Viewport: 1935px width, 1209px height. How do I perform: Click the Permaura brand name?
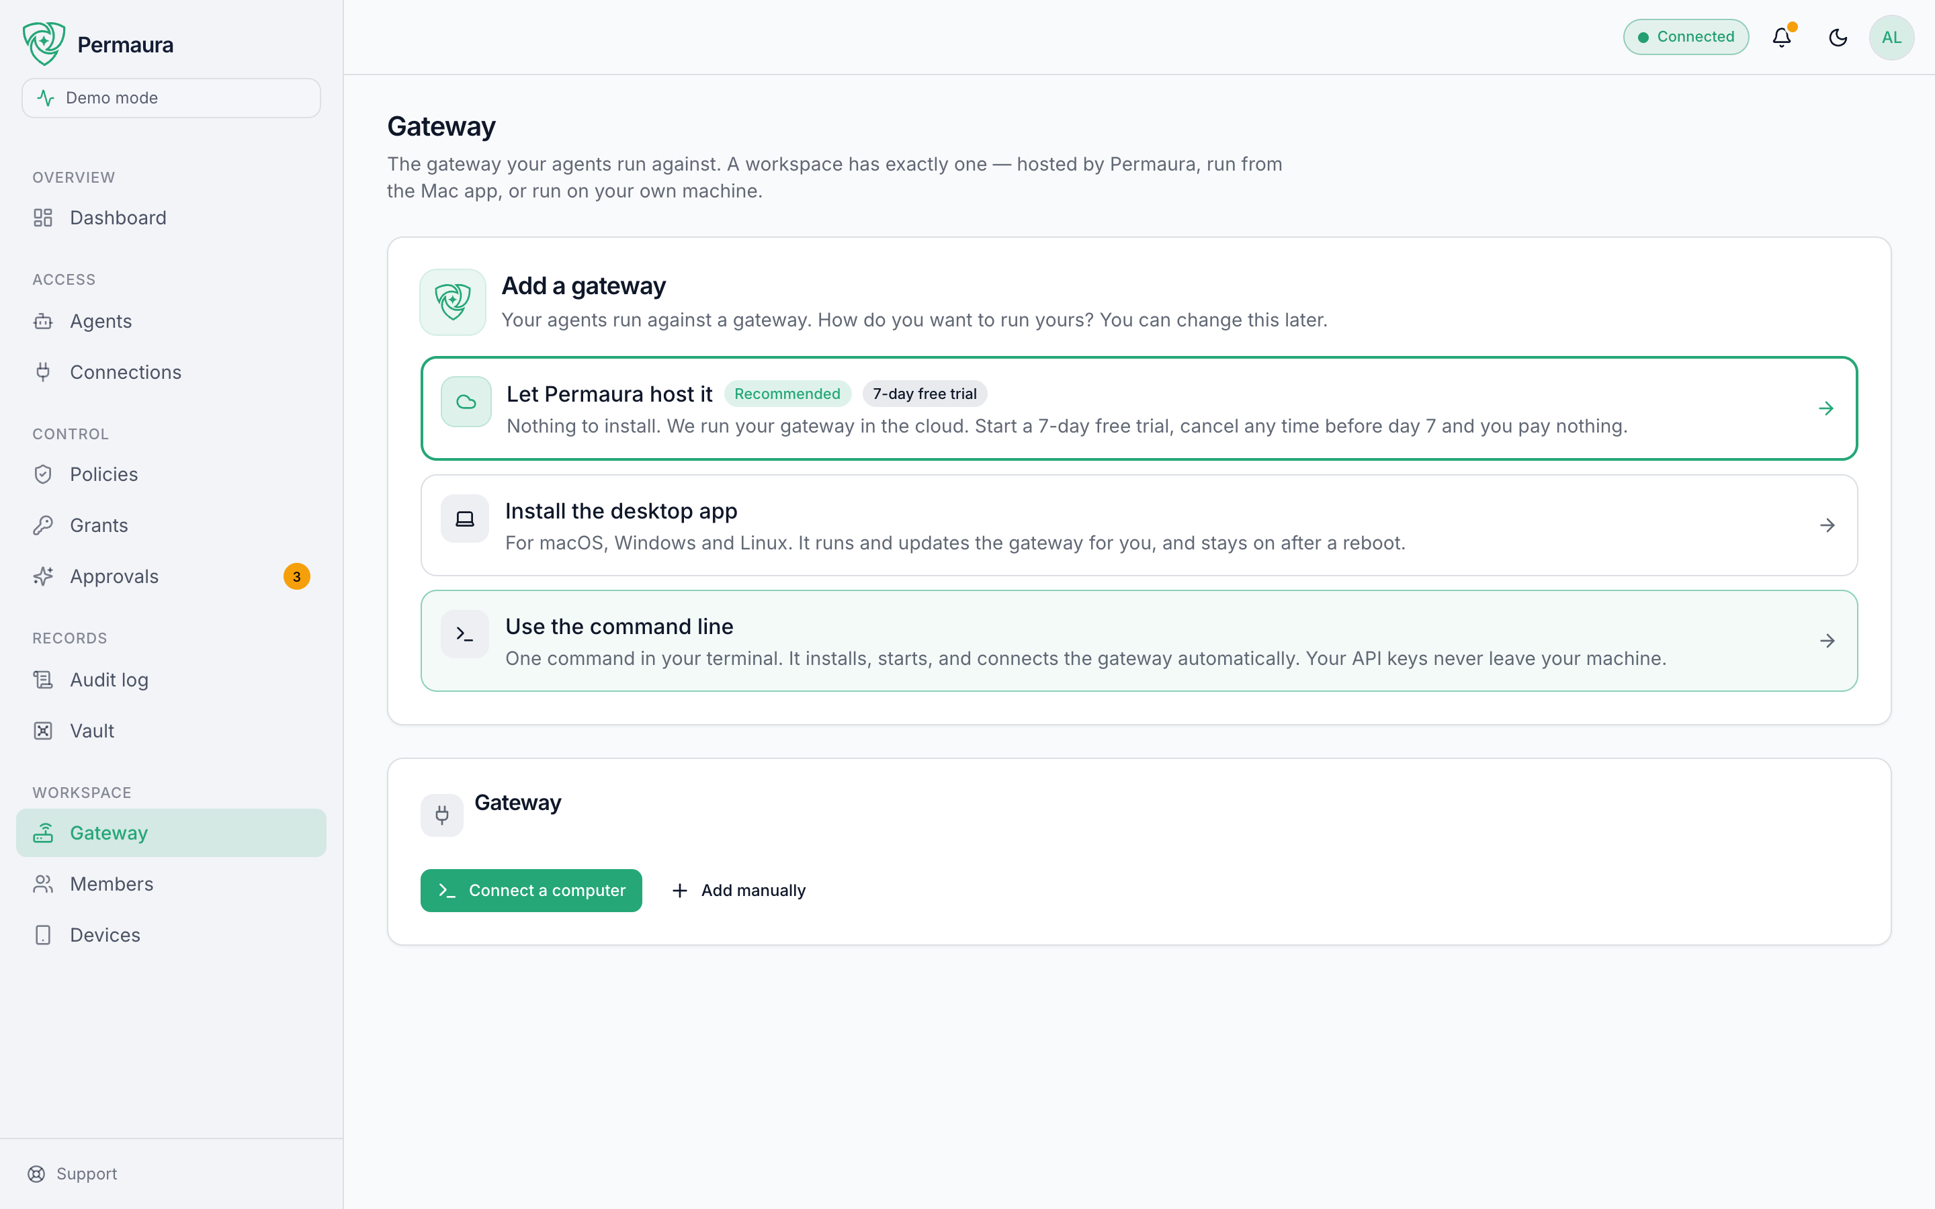point(126,45)
